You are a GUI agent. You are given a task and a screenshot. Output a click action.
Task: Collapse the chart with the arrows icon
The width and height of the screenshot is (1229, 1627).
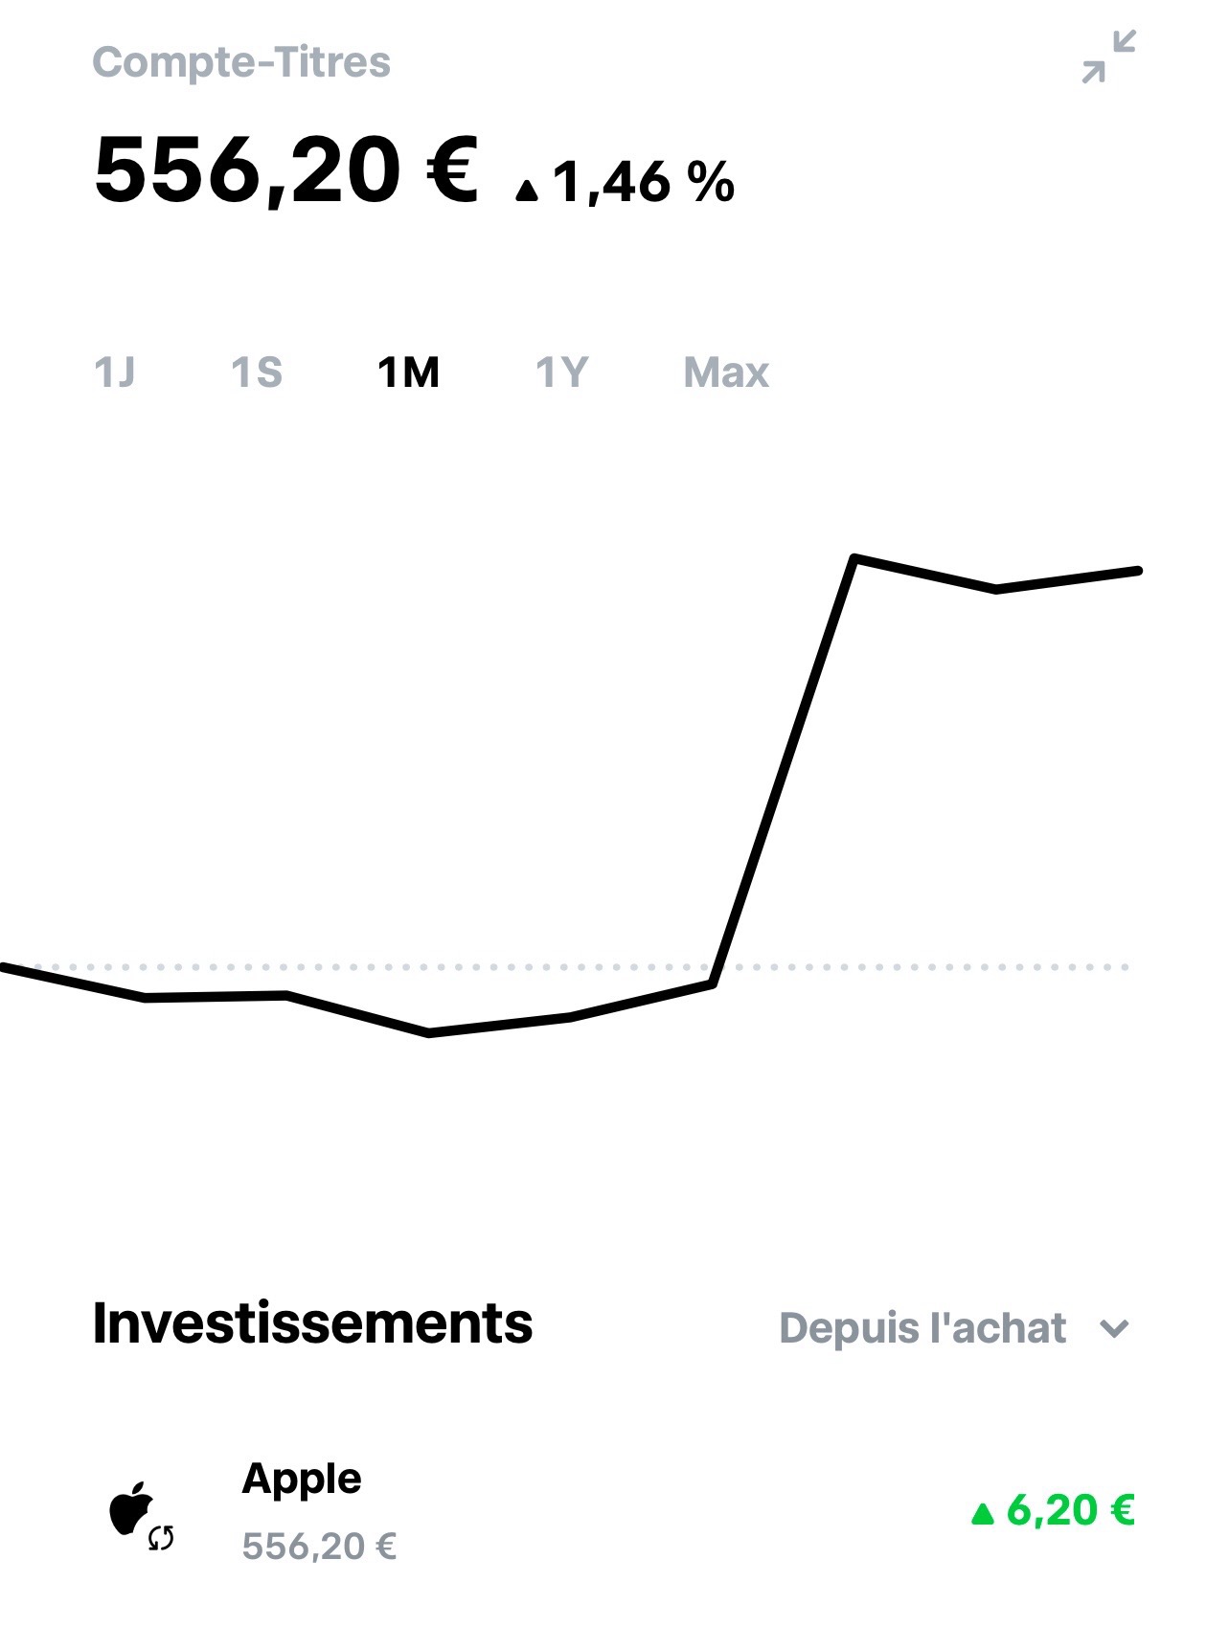(1108, 57)
